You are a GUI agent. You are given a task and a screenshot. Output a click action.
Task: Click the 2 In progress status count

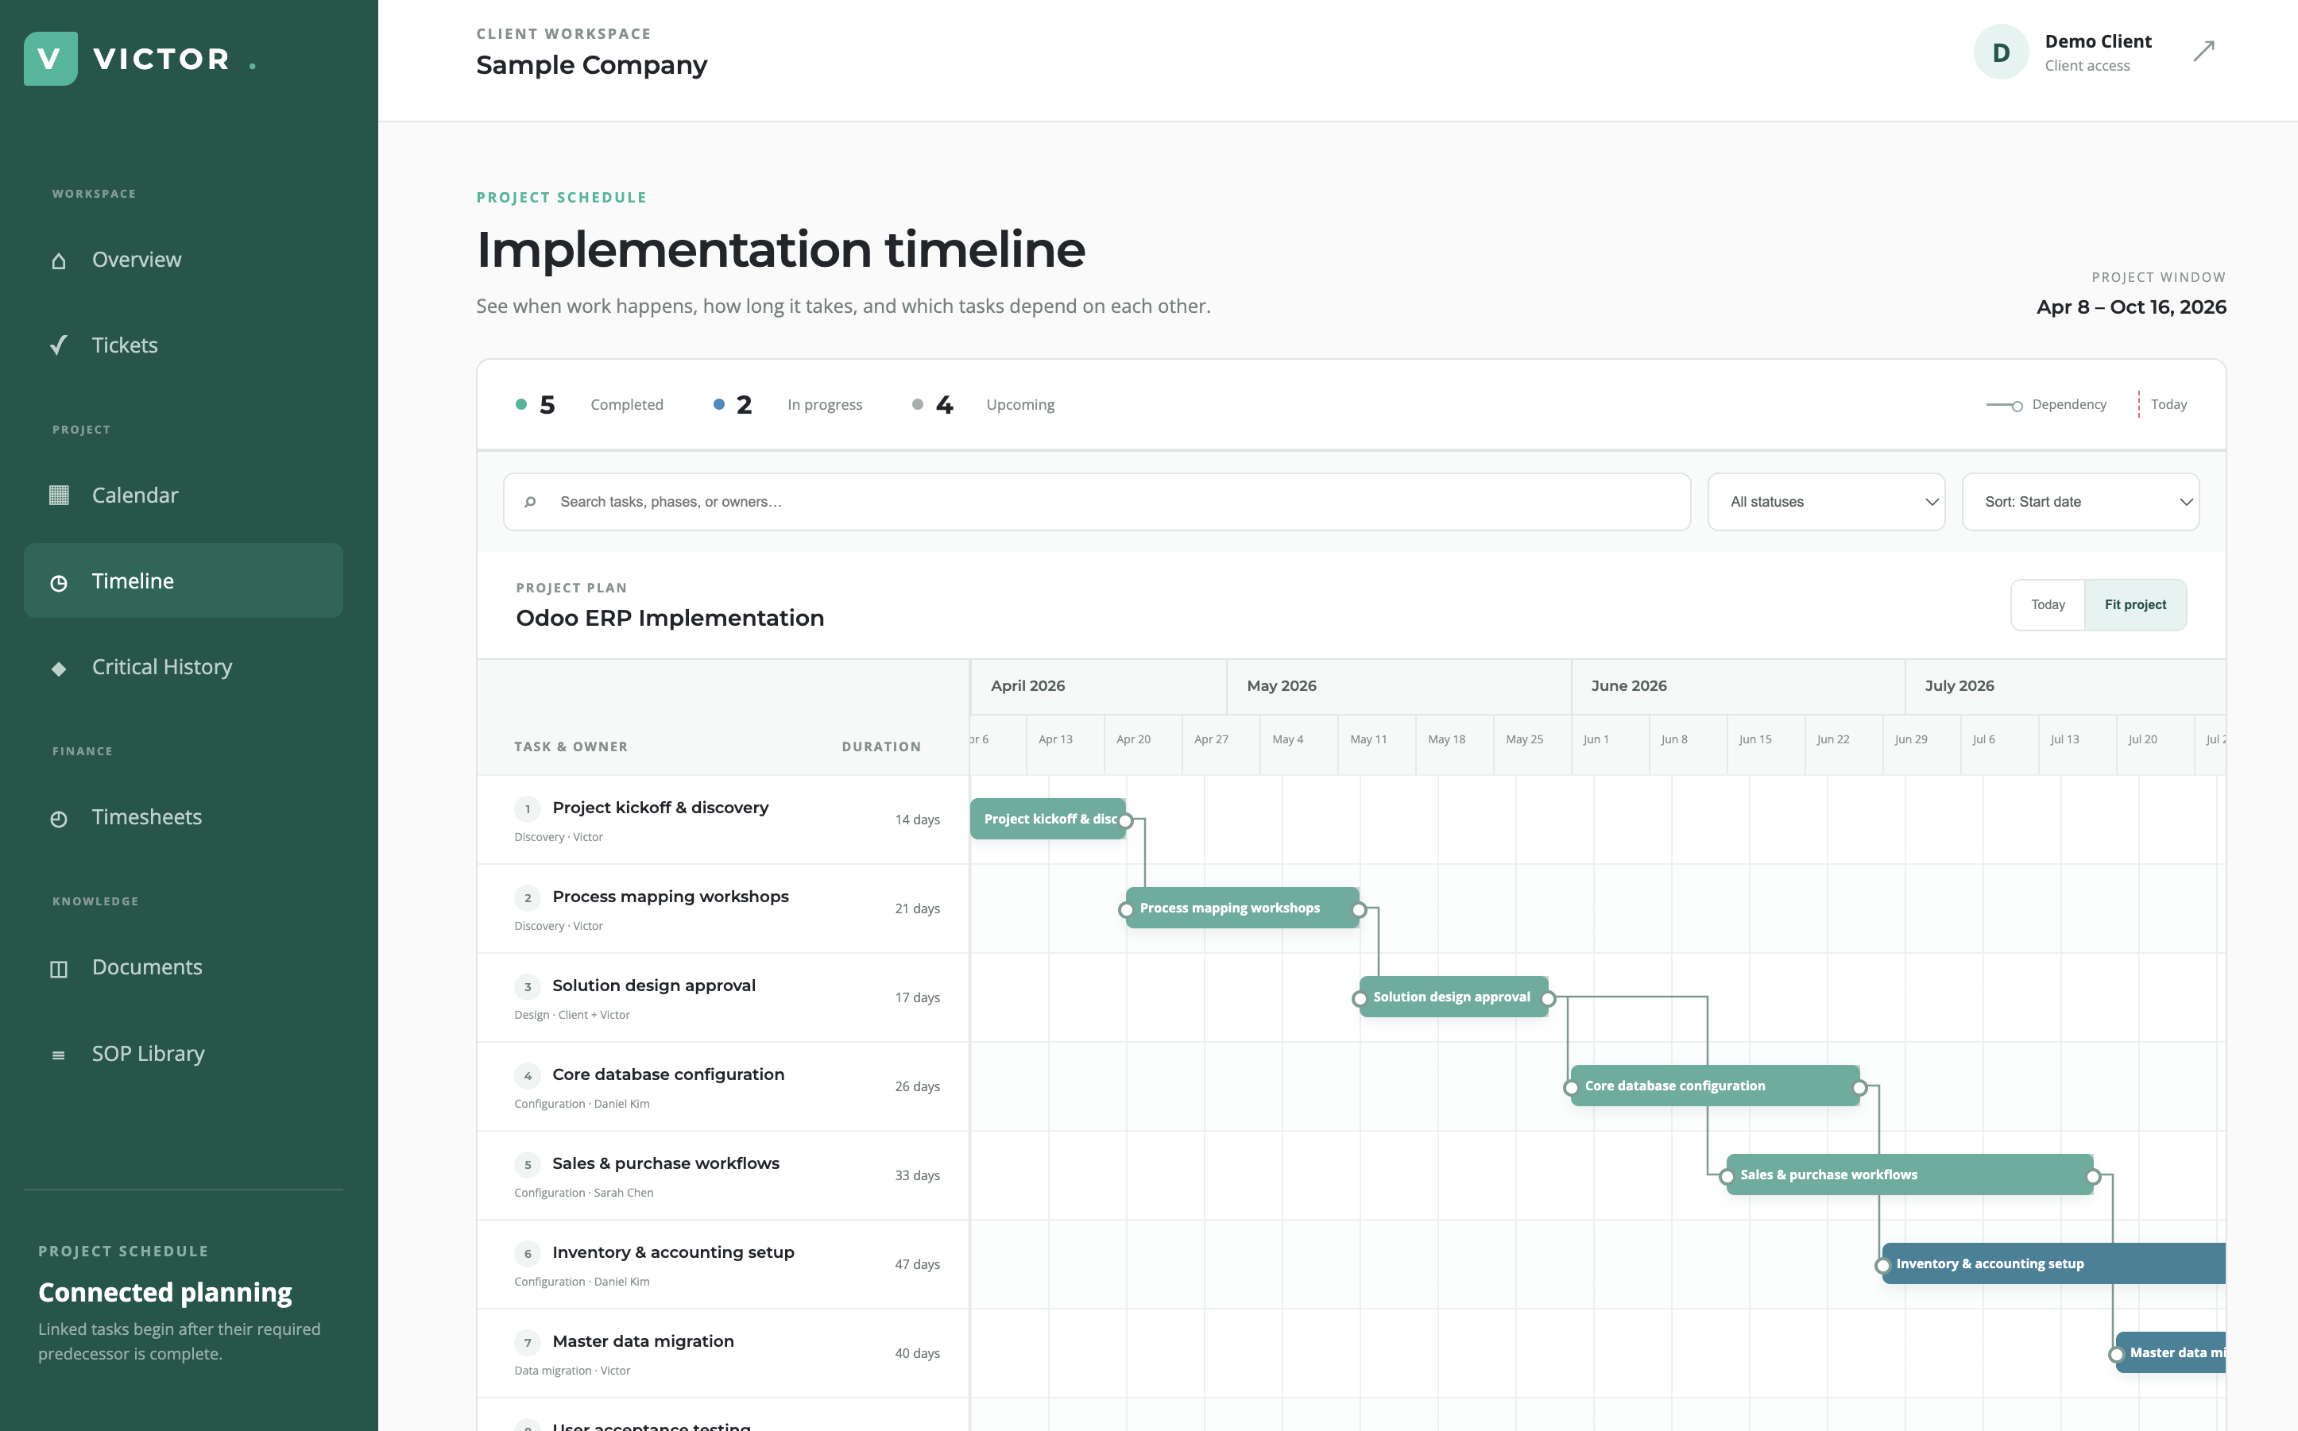[x=787, y=405]
